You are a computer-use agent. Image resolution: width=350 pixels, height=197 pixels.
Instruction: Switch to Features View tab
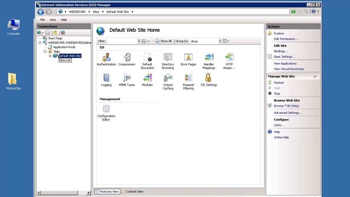(x=107, y=192)
